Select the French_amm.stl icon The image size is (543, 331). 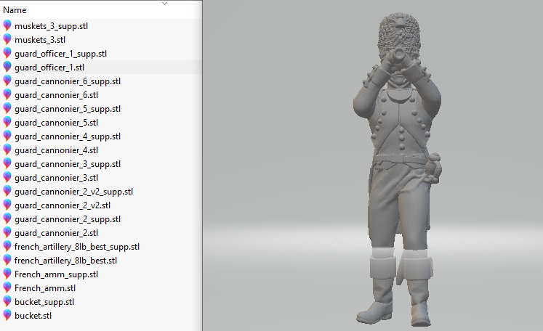(x=7, y=288)
